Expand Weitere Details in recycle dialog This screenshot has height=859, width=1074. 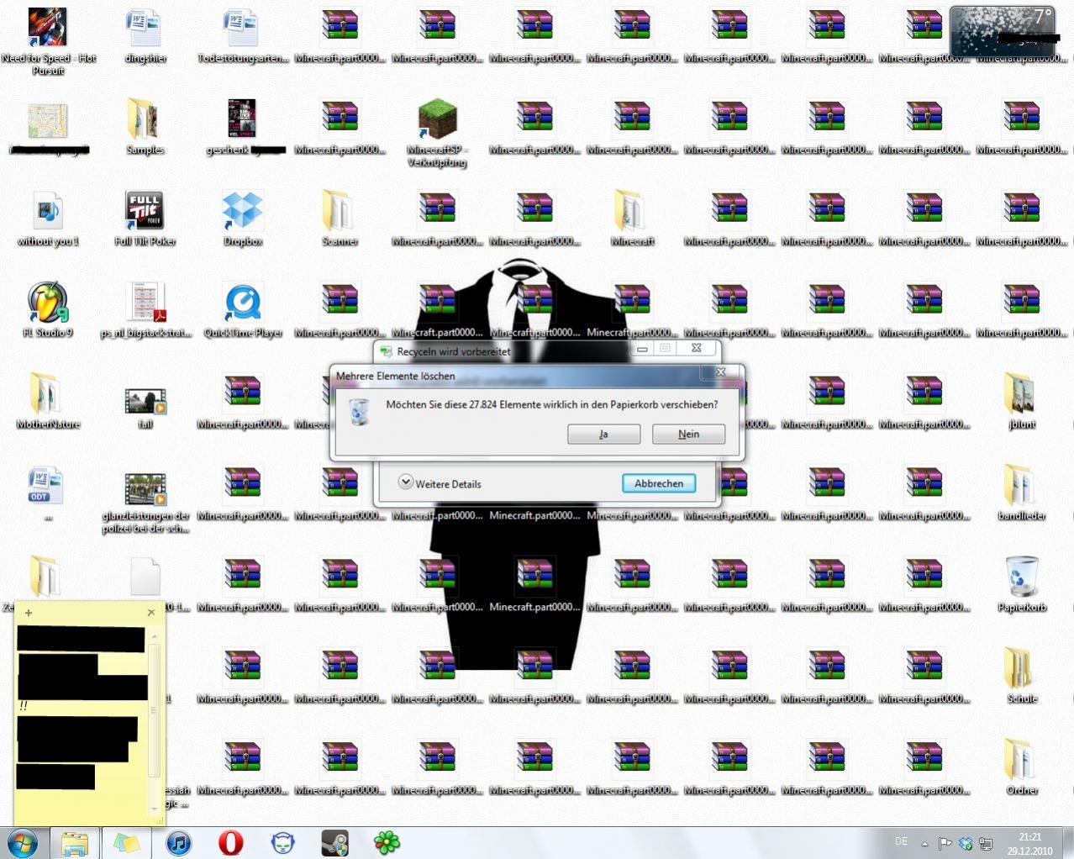click(440, 483)
